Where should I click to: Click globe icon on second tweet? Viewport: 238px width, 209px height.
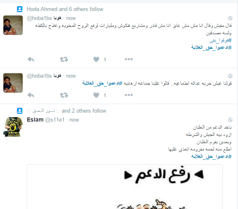pyautogui.click(x=230, y=76)
